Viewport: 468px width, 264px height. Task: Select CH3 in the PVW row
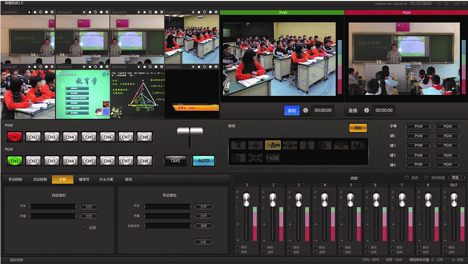coord(51,137)
